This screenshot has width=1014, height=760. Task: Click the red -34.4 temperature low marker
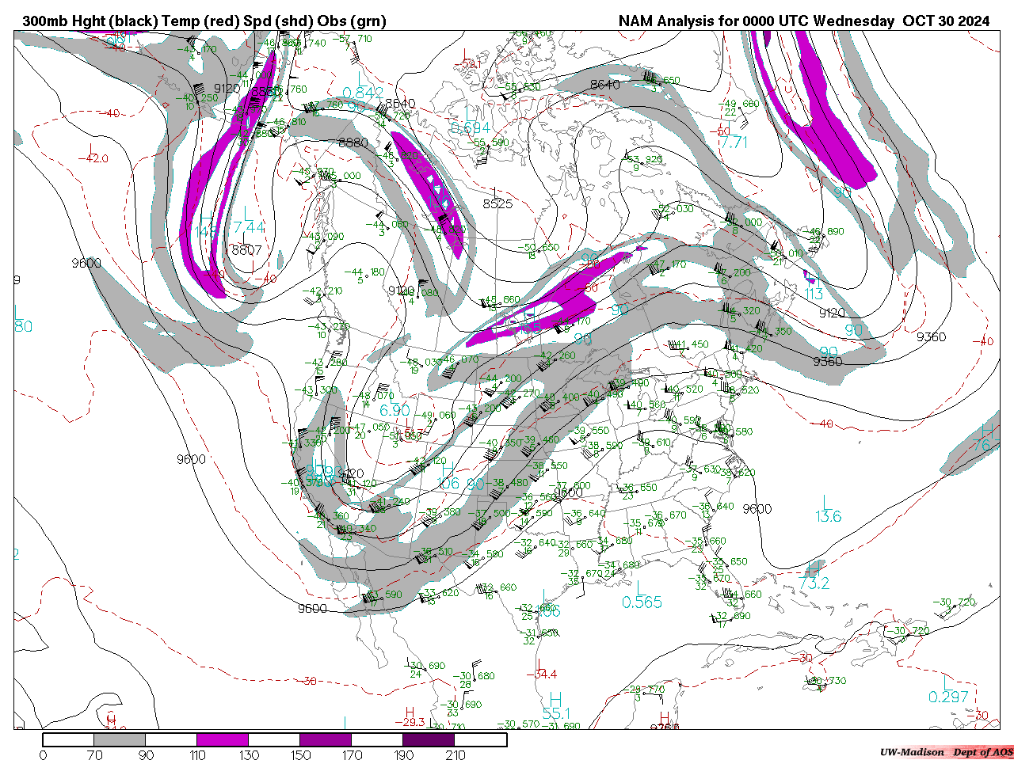pyautogui.click(x=541, y=674)
